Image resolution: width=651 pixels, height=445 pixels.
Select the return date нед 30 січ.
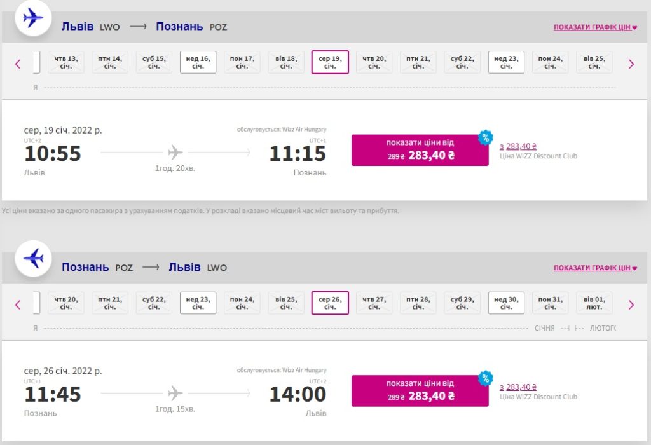point(506,303)
